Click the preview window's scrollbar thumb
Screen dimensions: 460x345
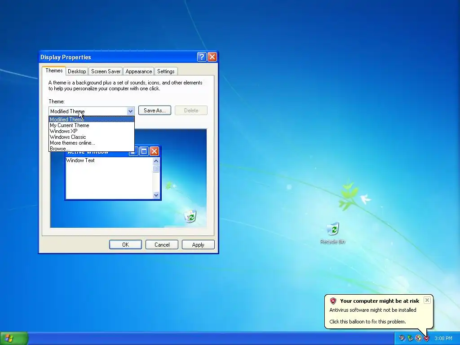pos(156,168)
